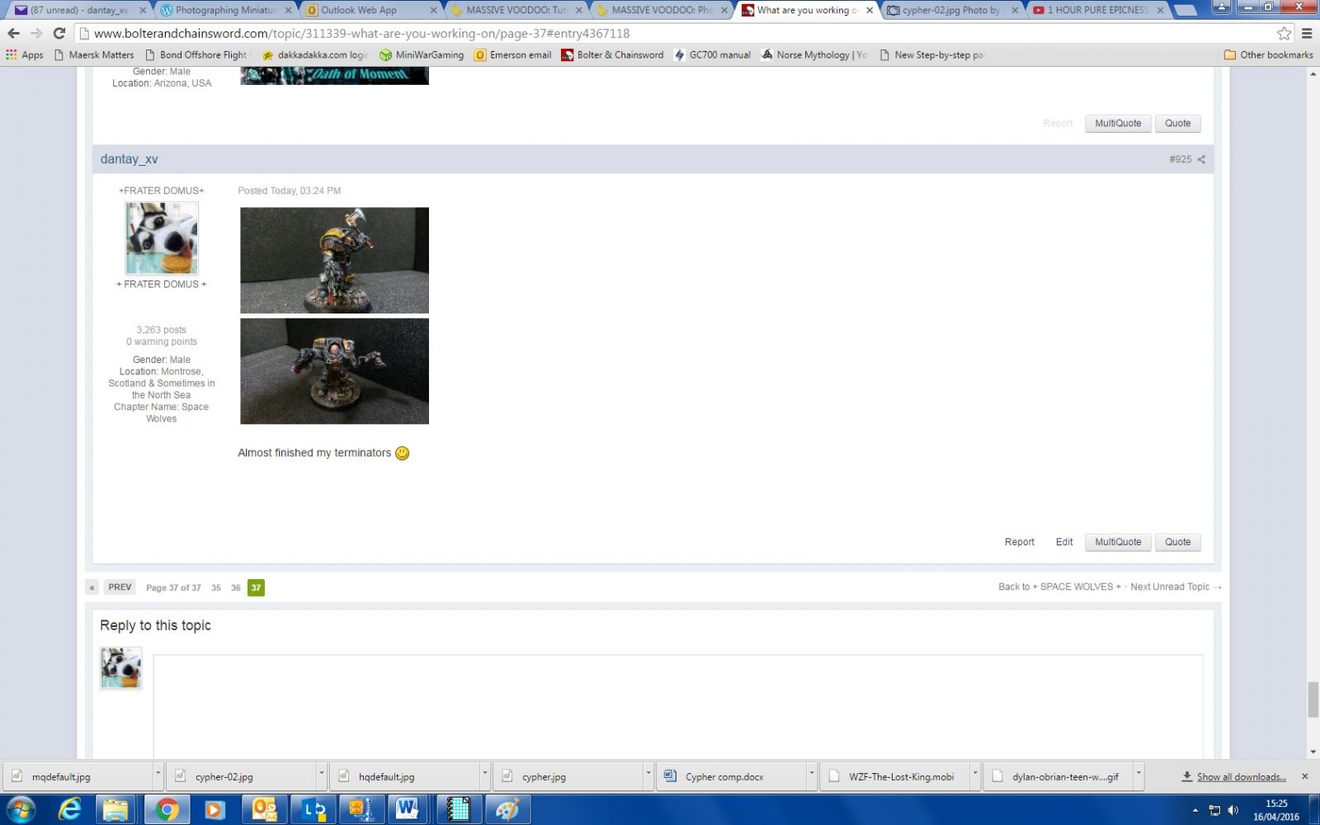Open Microsoft Word from the taskbar
The image size is (1320, 825).
click(x=407, y=809)
